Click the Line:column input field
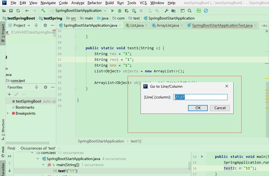269x176 pixels. [x=200, y=97]
